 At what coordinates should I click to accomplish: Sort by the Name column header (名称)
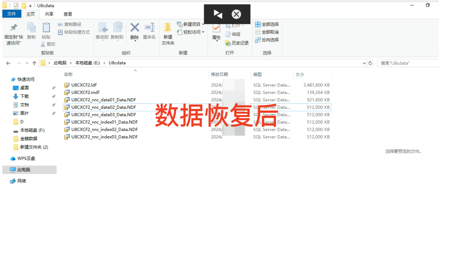coord(68,74)
